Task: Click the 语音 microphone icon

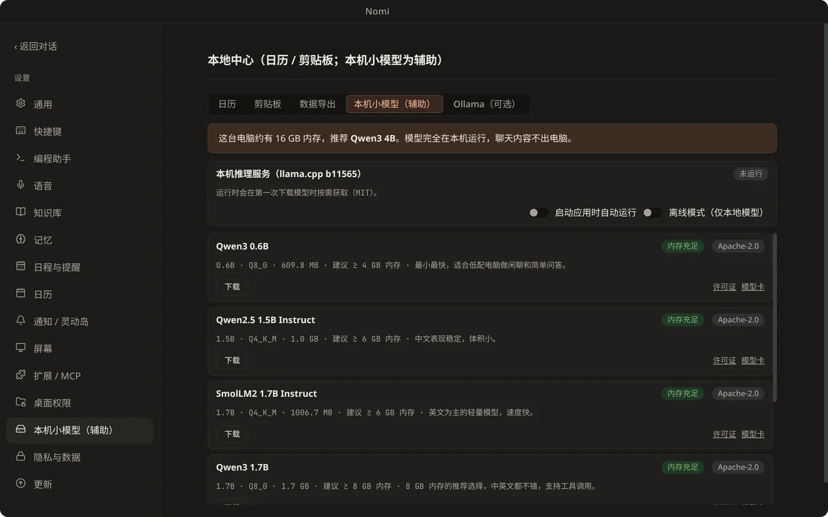Action: (x=21, y=185)
